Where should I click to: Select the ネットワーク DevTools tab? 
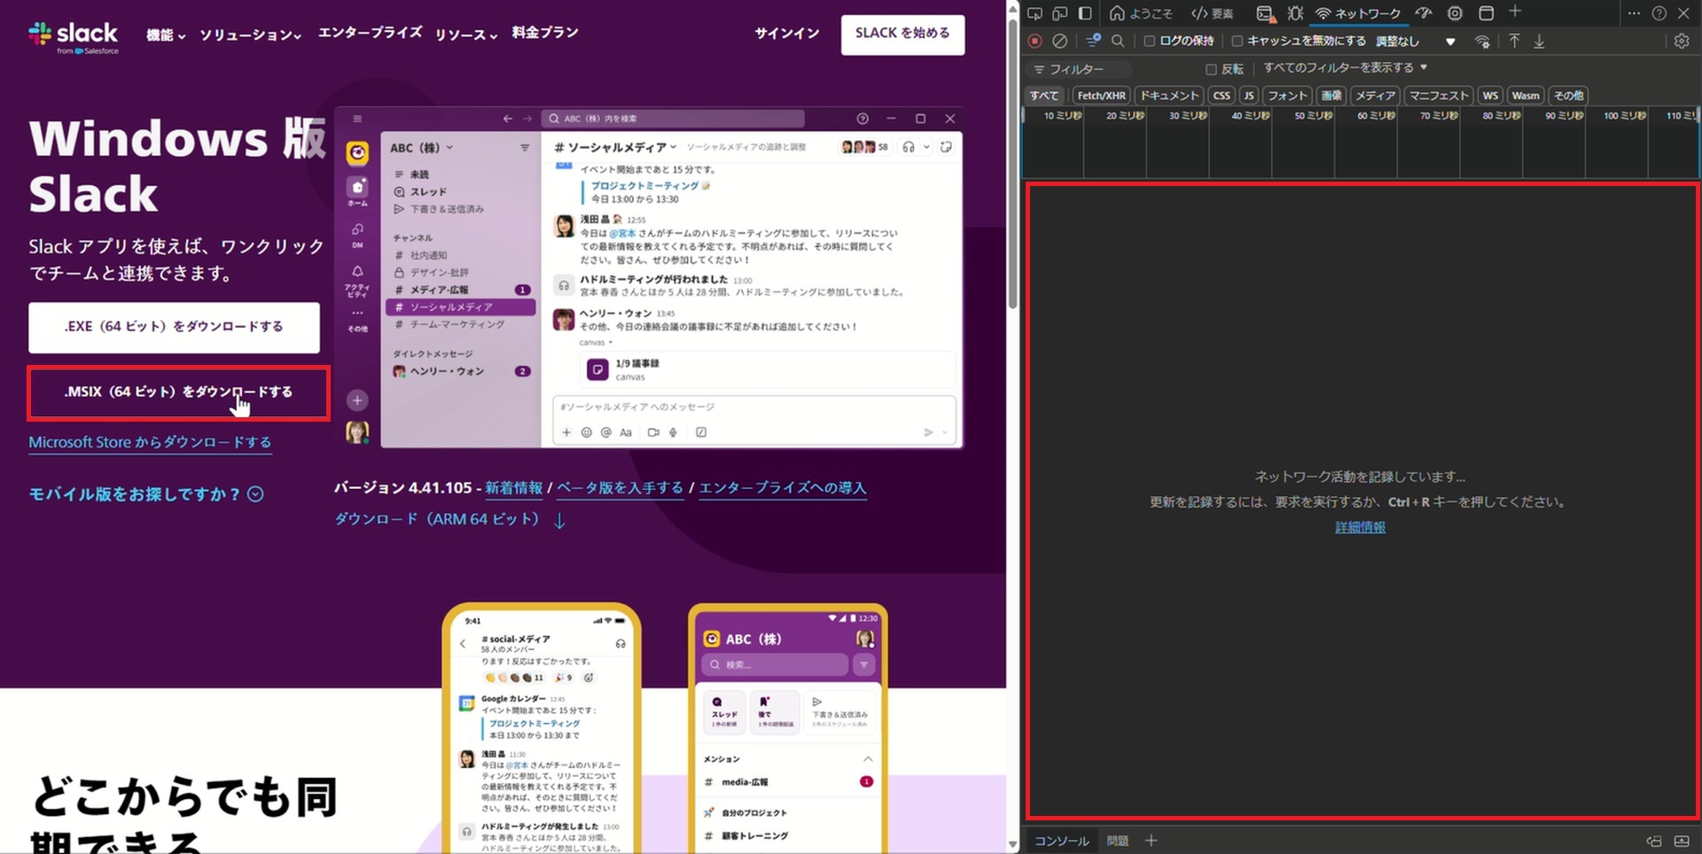click(1358, 13)
